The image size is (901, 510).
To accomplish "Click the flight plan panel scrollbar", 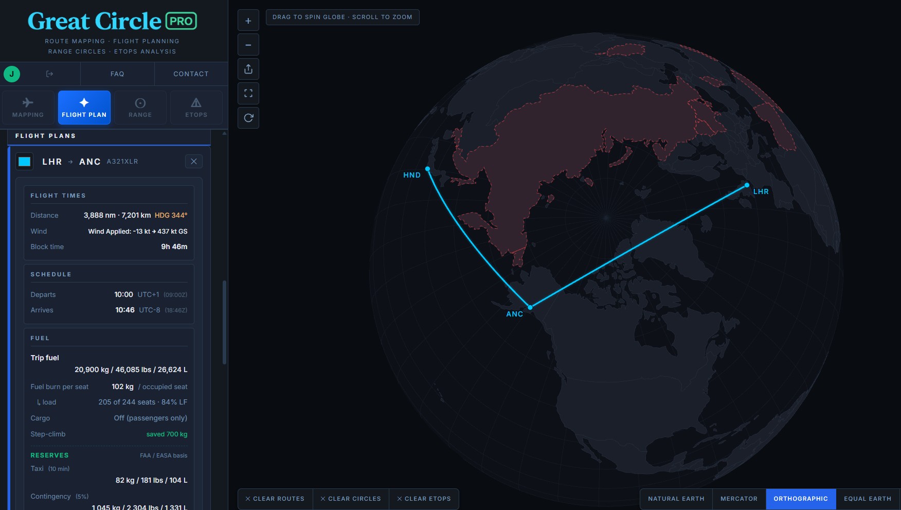I will 224,322.
